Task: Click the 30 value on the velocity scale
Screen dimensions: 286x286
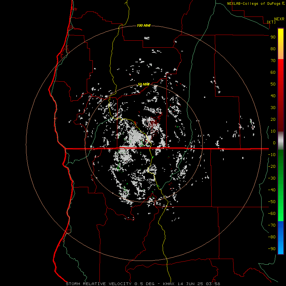Action: pos(273,108)
